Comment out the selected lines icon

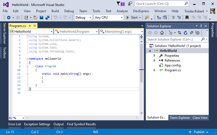173,18
